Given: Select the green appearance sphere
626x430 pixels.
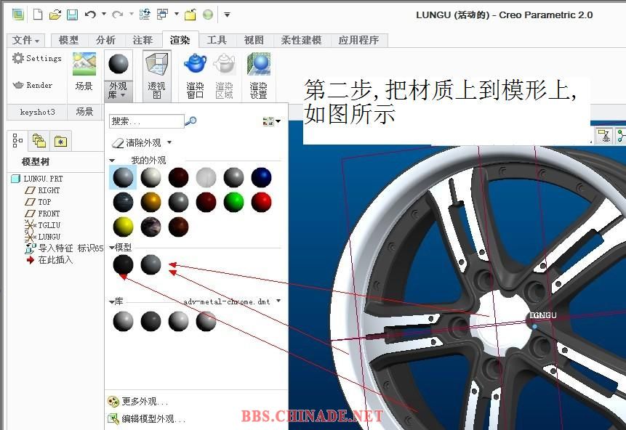Looking at the screenshot, I should 233,202.
